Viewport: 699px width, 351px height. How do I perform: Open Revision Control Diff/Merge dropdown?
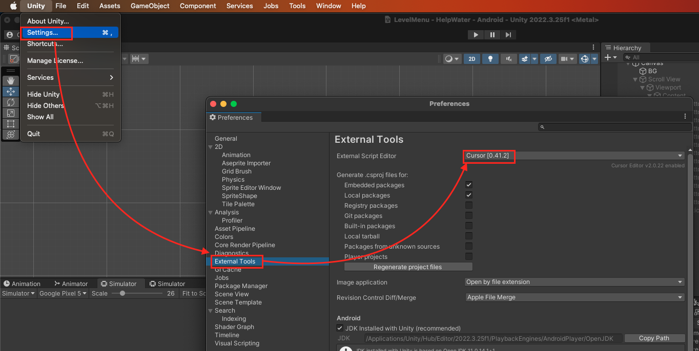(x=574, y=297)
